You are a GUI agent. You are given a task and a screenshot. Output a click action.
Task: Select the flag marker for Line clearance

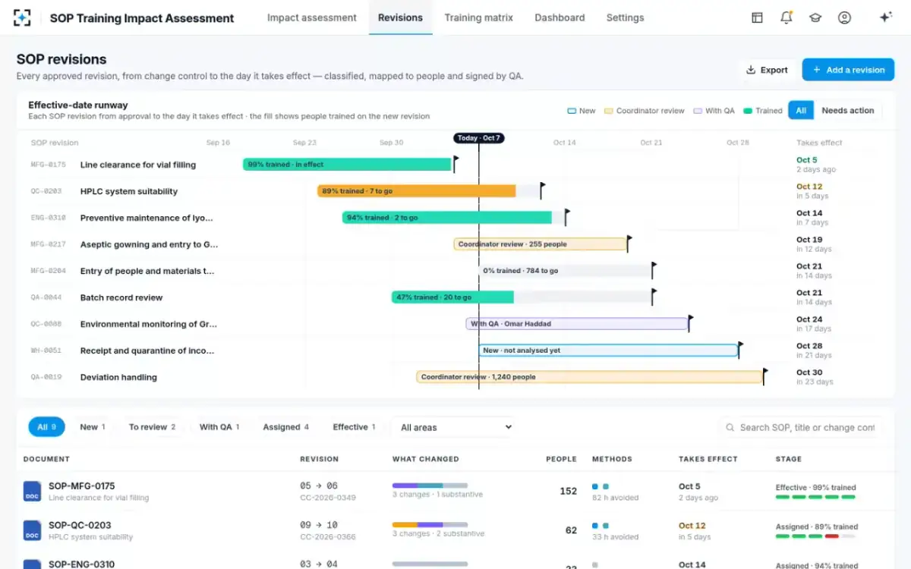[x=455, y=164]
